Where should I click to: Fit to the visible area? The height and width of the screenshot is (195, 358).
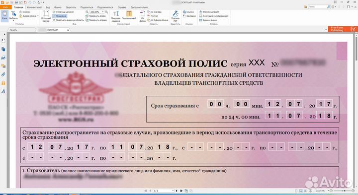[x=68, y=20]
